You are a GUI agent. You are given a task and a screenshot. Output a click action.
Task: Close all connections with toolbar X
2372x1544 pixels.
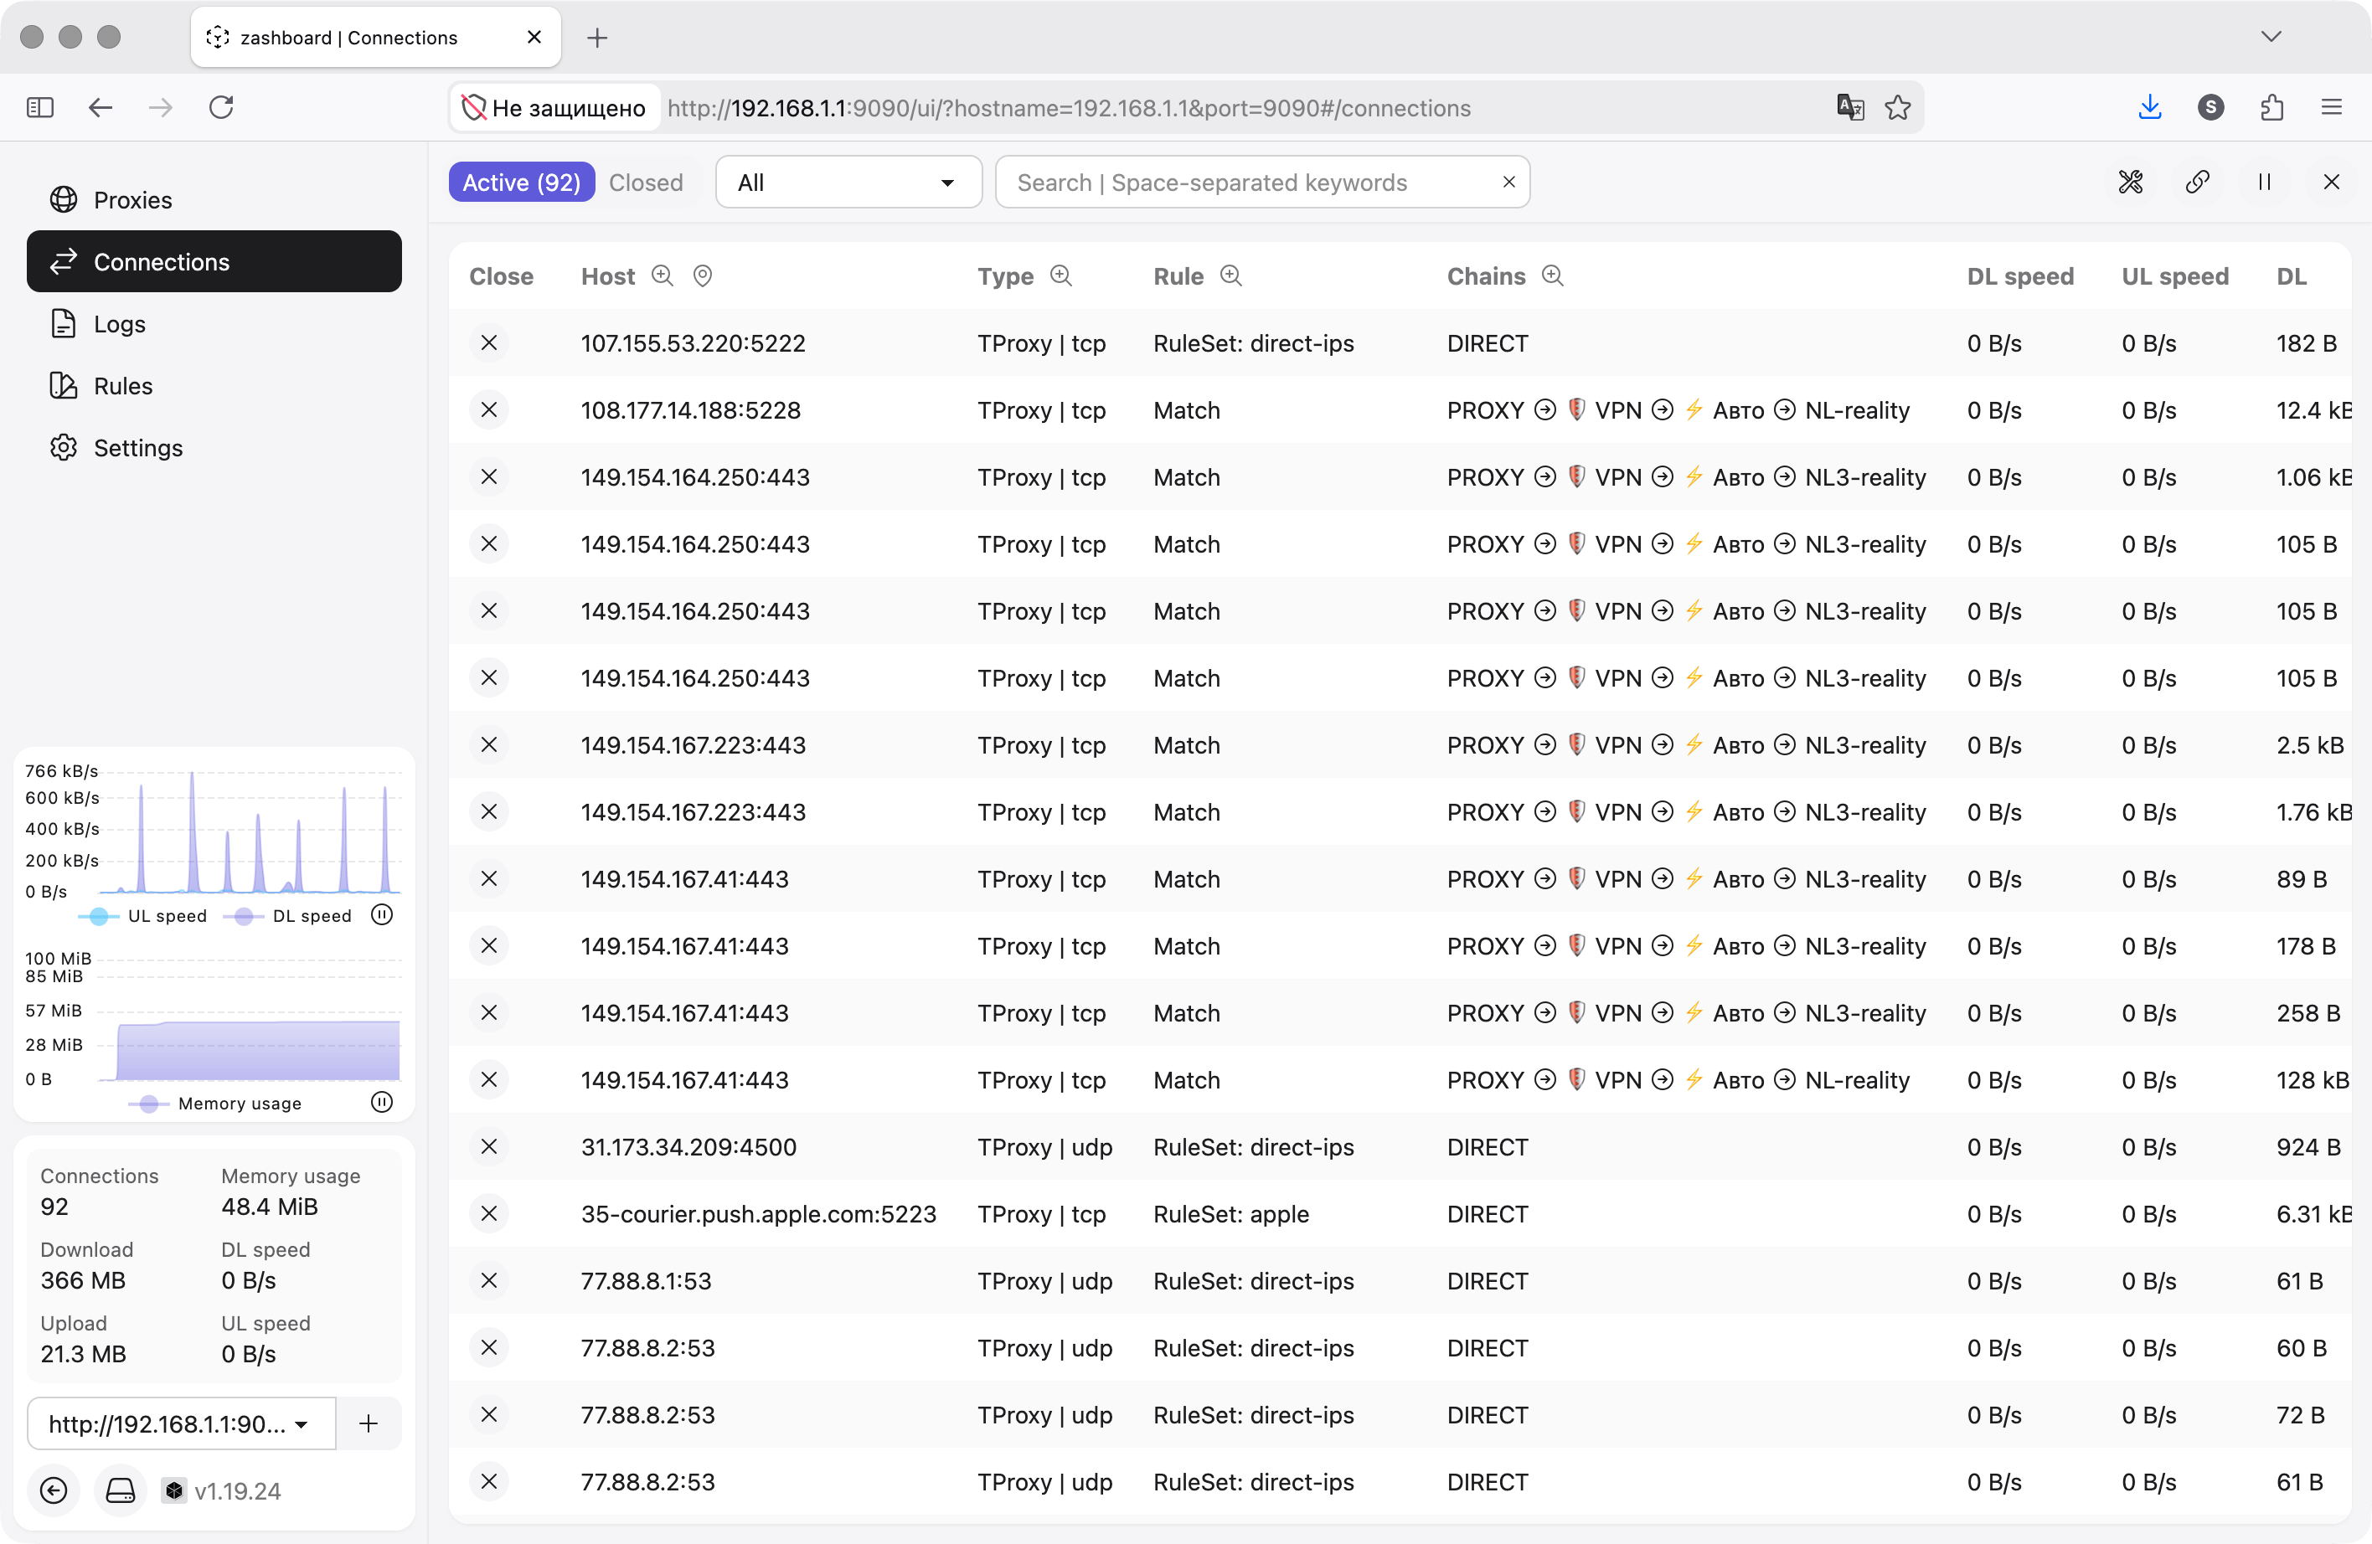pyautogui.click(x=2331, y=183)
